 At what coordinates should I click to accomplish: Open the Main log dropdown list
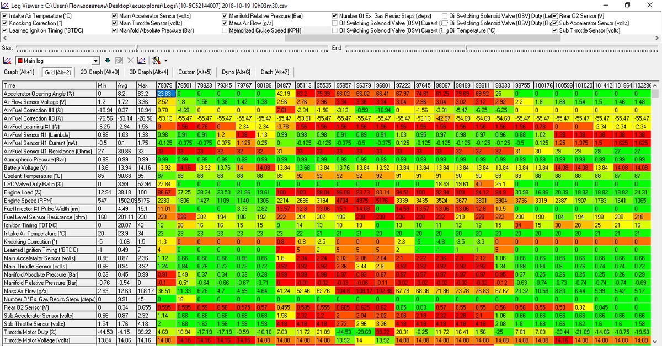(x=95, y=61)
